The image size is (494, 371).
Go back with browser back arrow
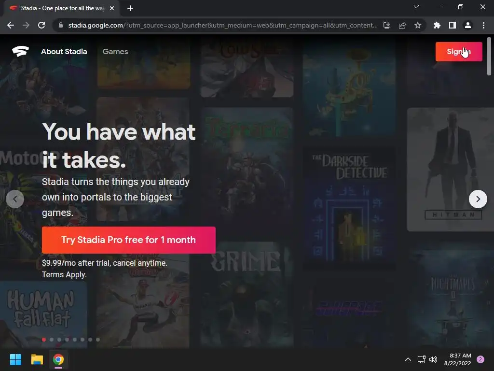point(11,25)
